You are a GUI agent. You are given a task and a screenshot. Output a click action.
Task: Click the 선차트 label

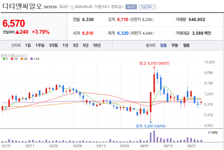pyautogui.click(x=16, y=45)
